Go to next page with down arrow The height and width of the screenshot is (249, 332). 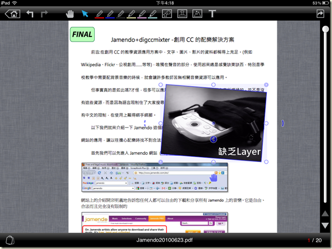point(325,225)
